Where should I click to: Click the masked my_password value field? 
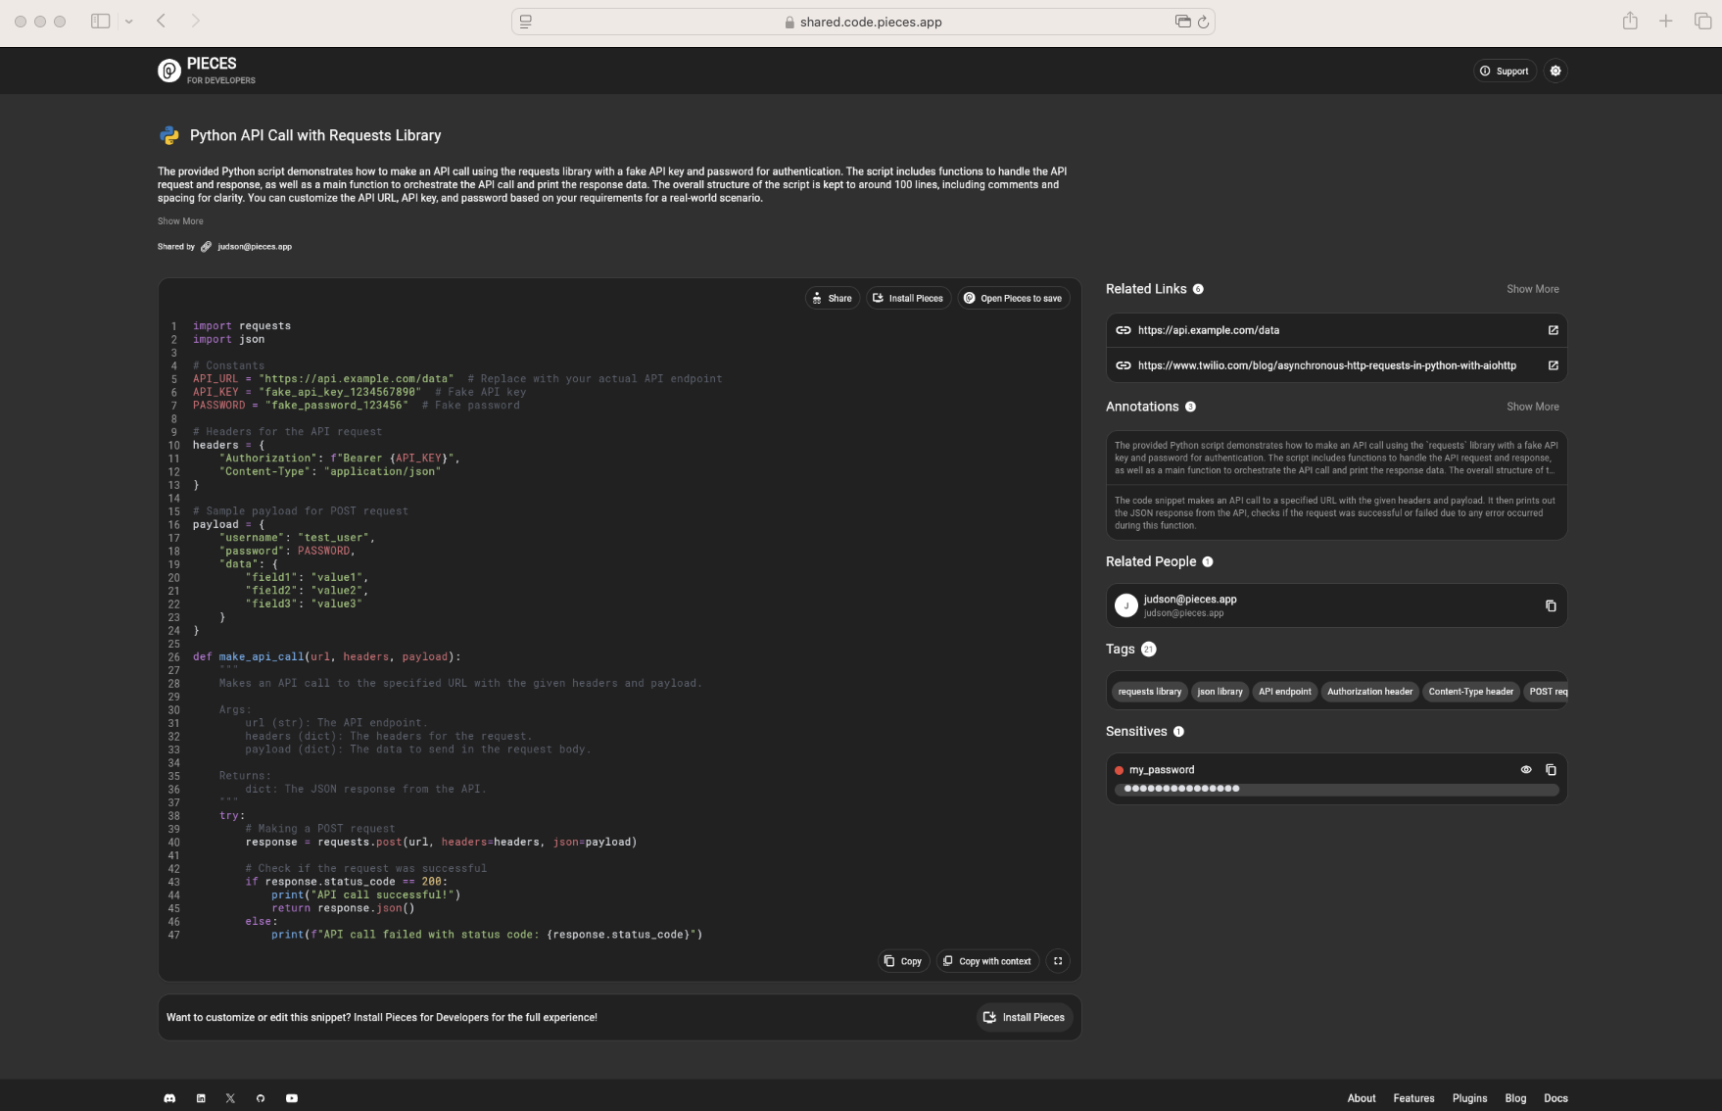[x=1336, y=789]
